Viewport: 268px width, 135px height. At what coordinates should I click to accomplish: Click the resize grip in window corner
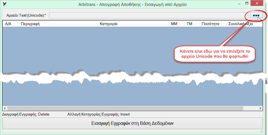261,131
